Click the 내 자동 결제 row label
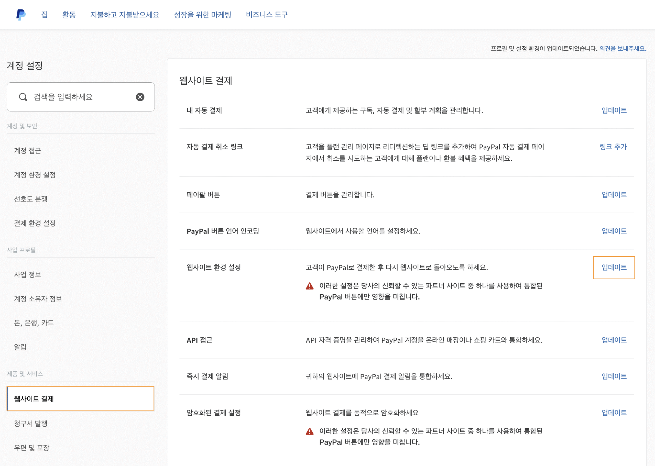 click(204, 110)
